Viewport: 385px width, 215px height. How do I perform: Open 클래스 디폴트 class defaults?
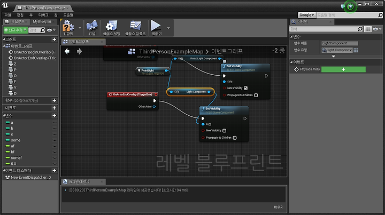coord(135,28)
